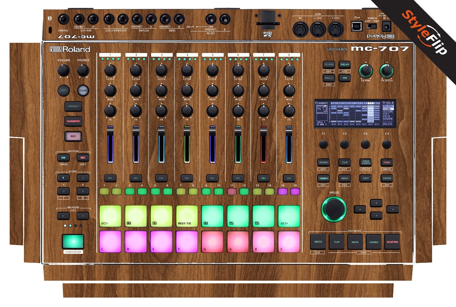Hit the C# pad

(136, 216)
